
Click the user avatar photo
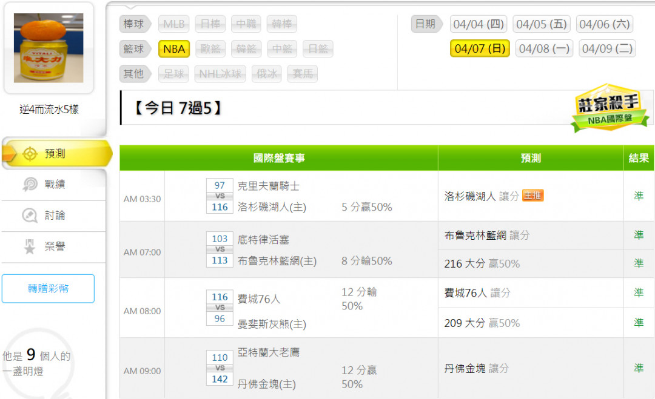[49, 48]
